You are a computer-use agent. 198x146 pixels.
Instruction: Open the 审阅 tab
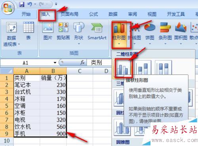(133, 14)
